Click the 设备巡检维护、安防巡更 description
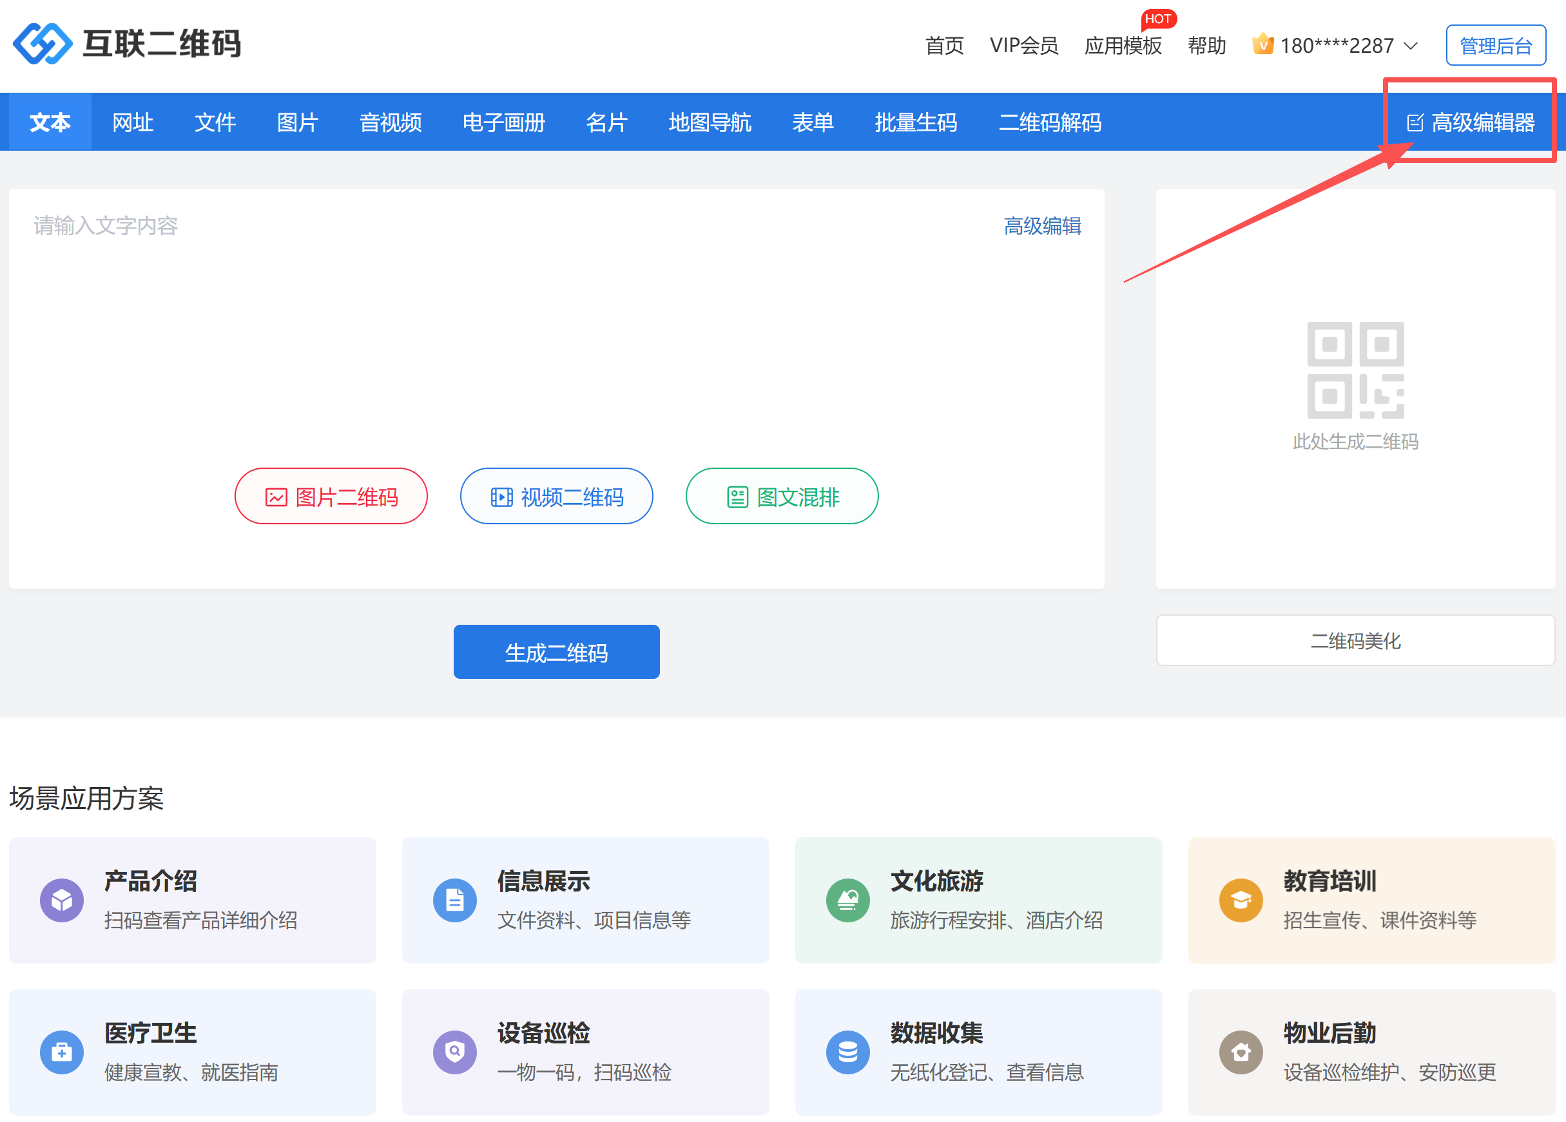The height and width of the screenshot is (1122, 1566). tap(1389, 1072)
